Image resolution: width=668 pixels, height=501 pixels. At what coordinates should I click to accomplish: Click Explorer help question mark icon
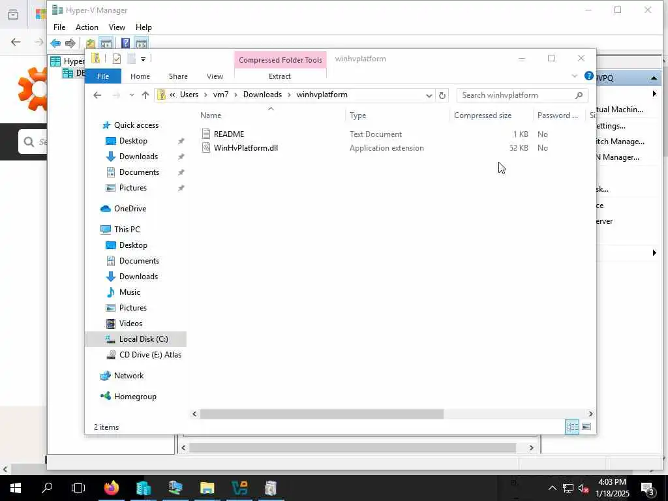pos(589,76)
